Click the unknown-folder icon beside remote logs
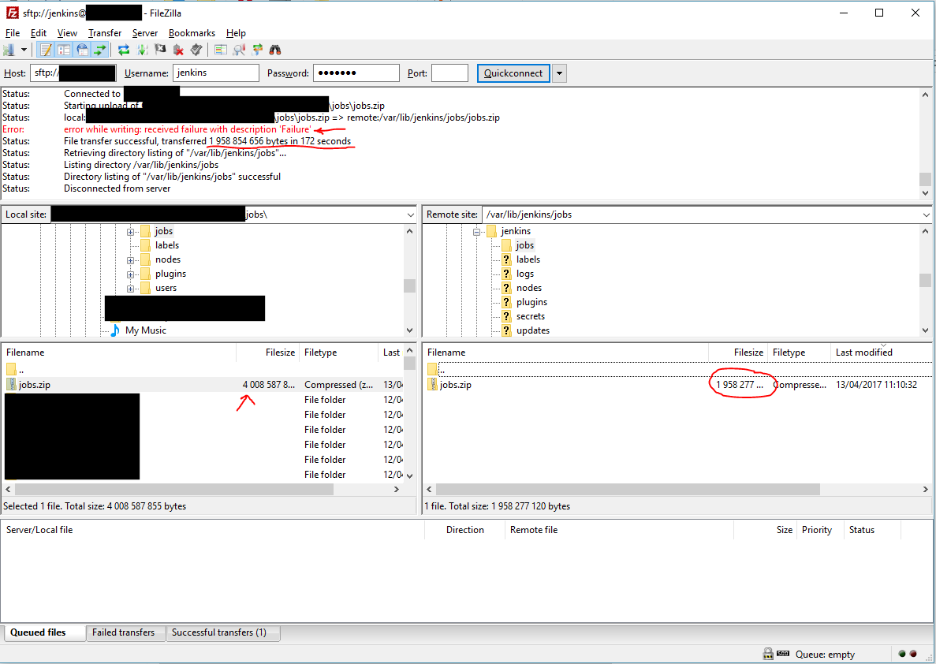This screenshot has width=936, height=664. (507, 274)
